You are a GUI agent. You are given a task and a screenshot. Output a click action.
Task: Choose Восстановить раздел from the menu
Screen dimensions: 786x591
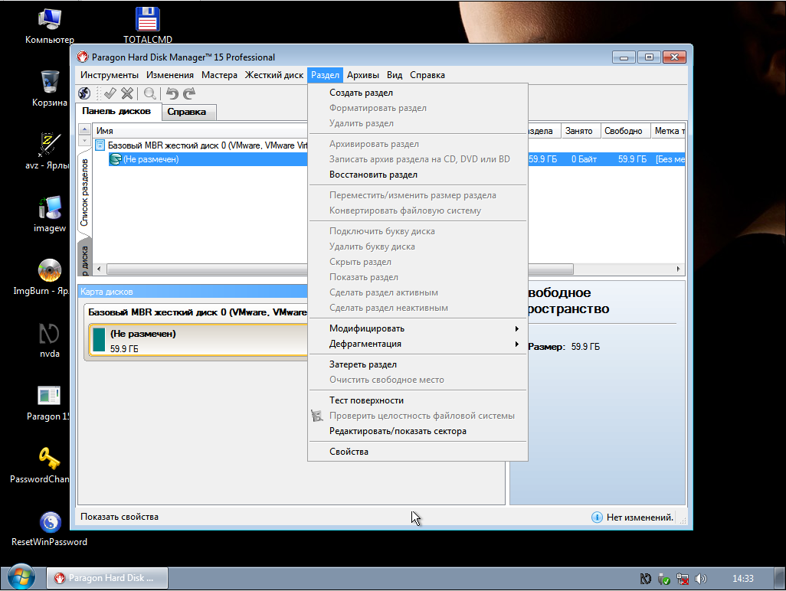[418, 175]
